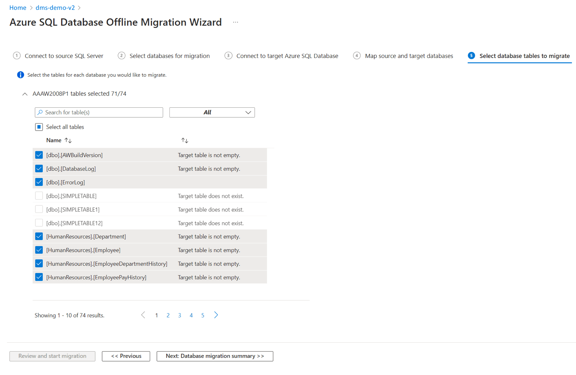Screen dimensions: 576x375
Task: Click the chevron on the Home breadcrumb
Action: click(x=31, y=7)
